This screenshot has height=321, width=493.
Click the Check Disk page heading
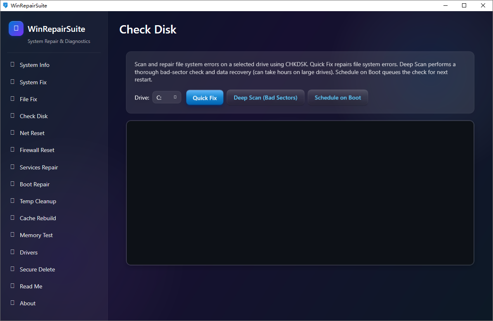(x=148, y=30)
